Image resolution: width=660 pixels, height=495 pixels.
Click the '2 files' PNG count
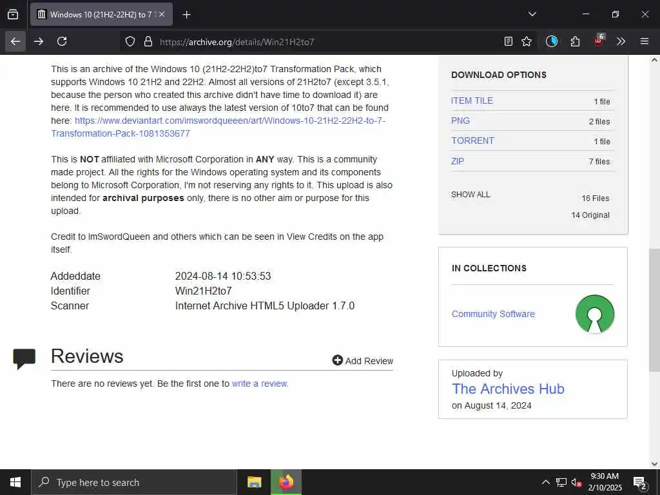(599, 122)
